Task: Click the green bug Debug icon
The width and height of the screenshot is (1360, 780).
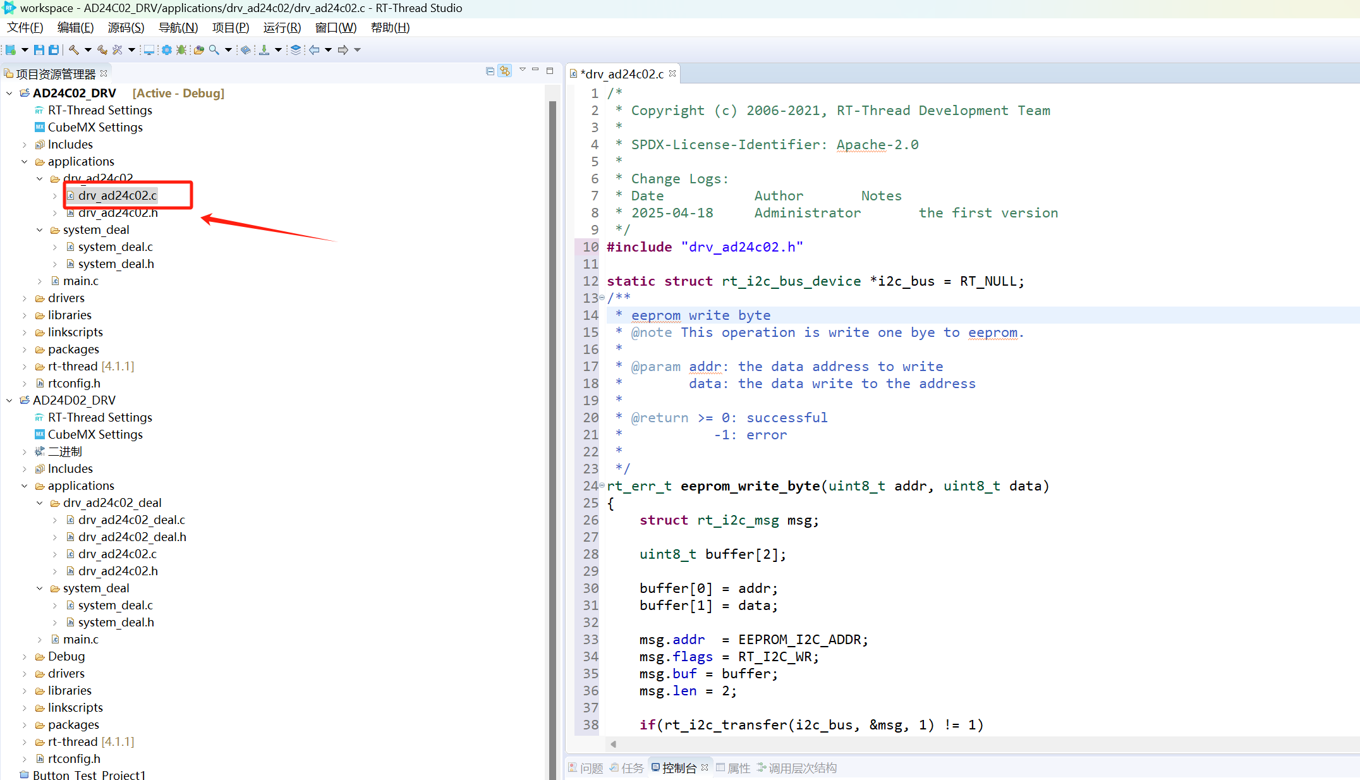Action: 181,50
